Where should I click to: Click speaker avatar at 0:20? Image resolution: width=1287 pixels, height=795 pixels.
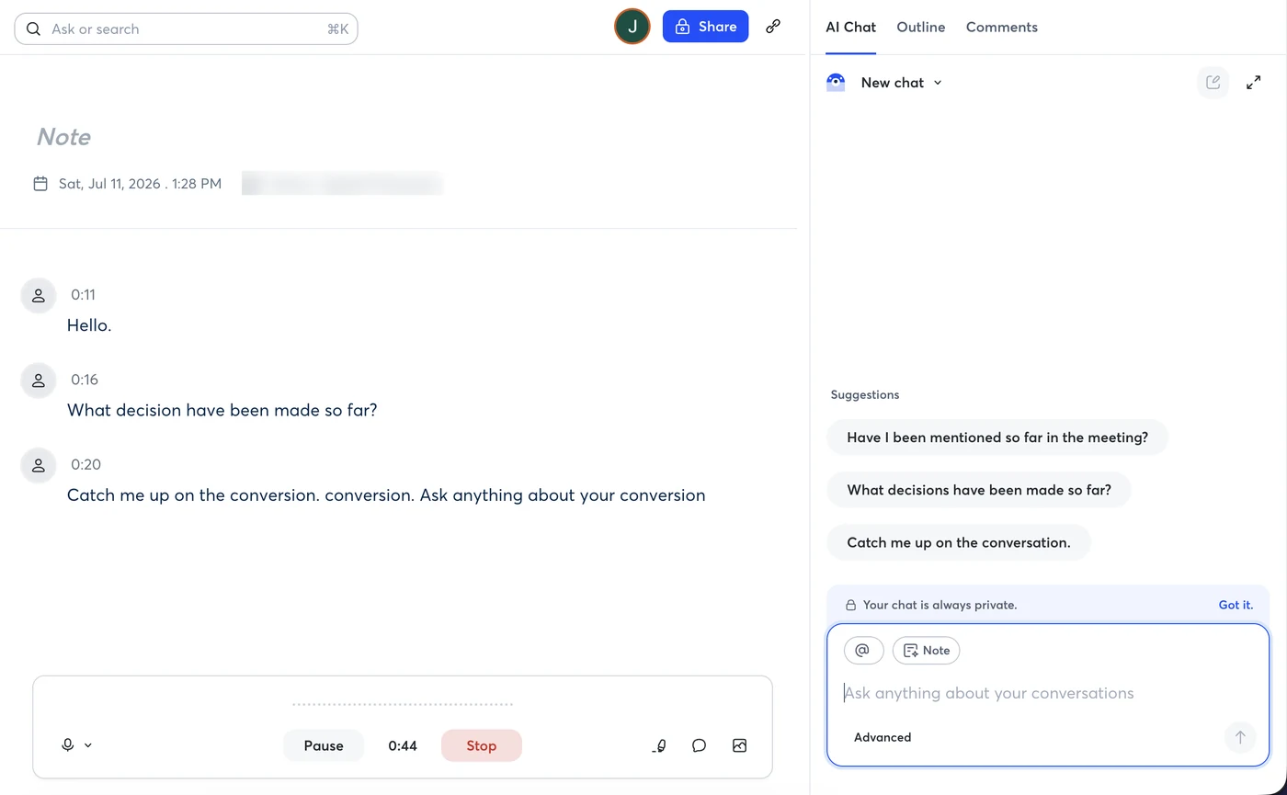39,465
